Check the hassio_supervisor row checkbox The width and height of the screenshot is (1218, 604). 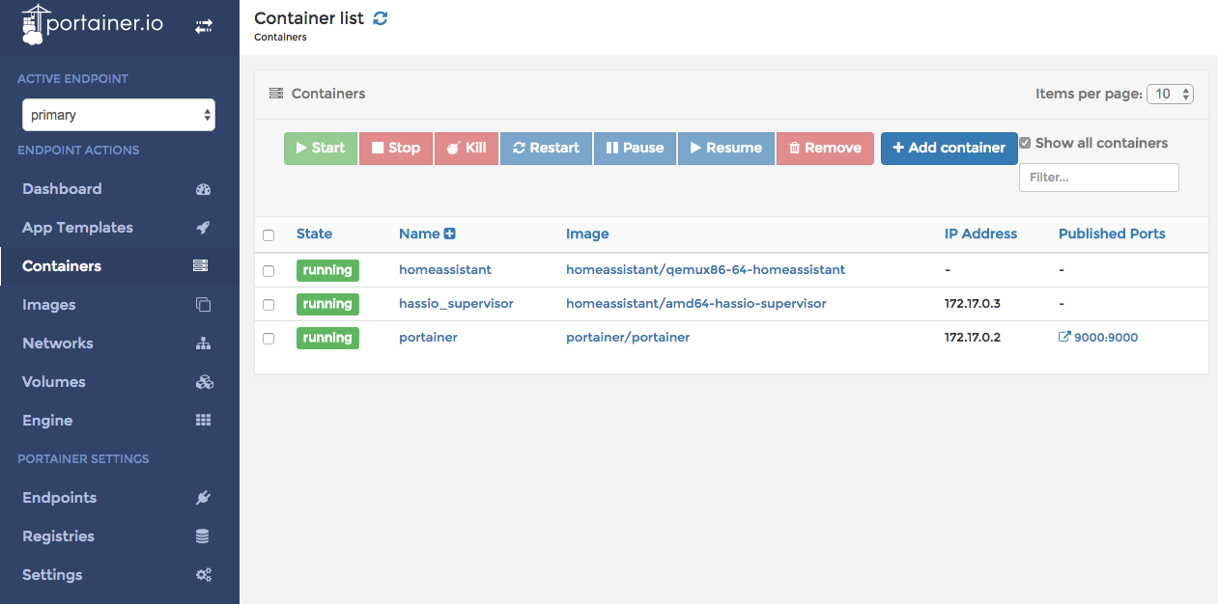[269, 305]
